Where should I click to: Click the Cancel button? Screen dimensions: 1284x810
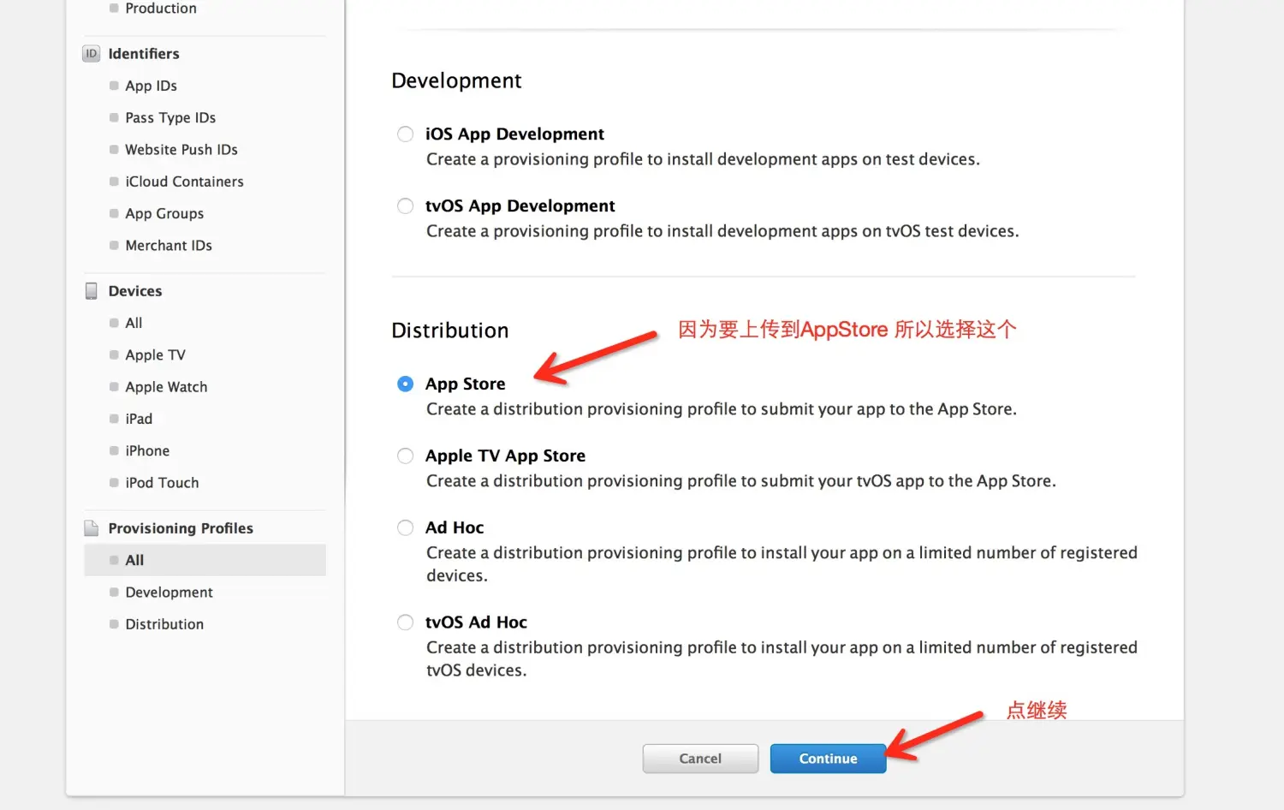[700, 759]
